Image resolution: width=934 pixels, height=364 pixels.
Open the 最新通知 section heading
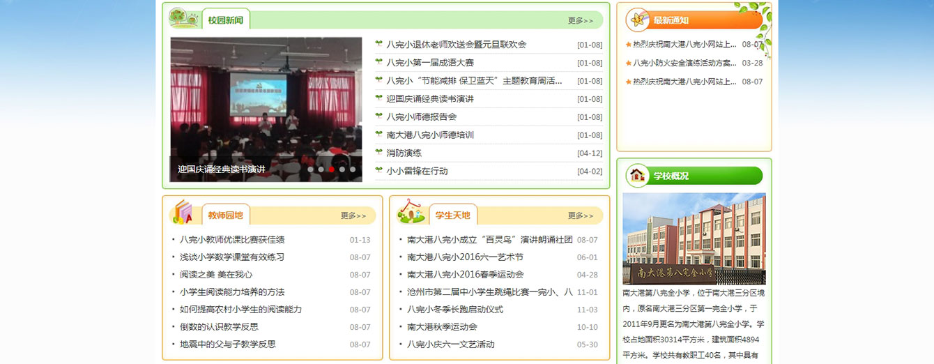[671, 20]
